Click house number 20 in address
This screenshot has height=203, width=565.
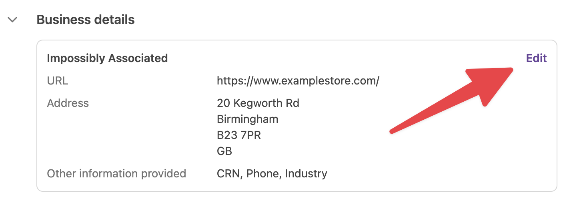(223, 103)
